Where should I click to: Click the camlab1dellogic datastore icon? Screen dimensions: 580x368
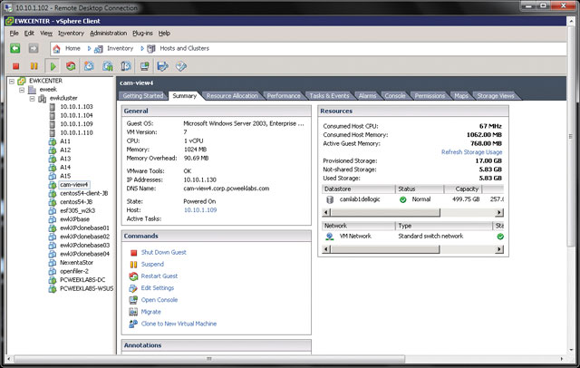pos(330,199)
